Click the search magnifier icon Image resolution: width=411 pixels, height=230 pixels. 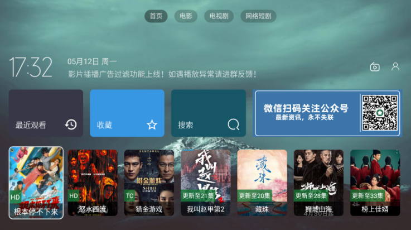coord(233,124)
